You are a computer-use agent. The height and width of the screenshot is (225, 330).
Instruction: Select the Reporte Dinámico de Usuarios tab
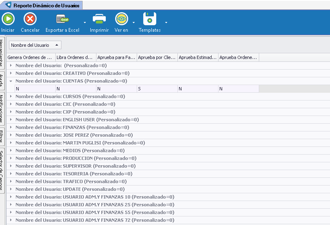41,5
